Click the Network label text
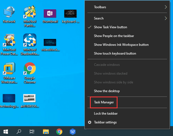 pos(9,21)
